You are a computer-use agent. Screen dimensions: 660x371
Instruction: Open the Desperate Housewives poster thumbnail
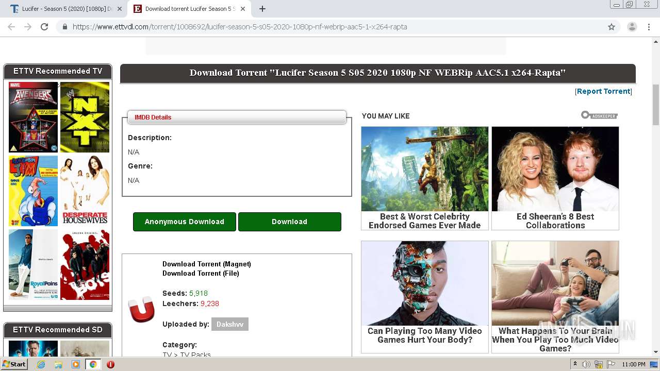point(85,191)
